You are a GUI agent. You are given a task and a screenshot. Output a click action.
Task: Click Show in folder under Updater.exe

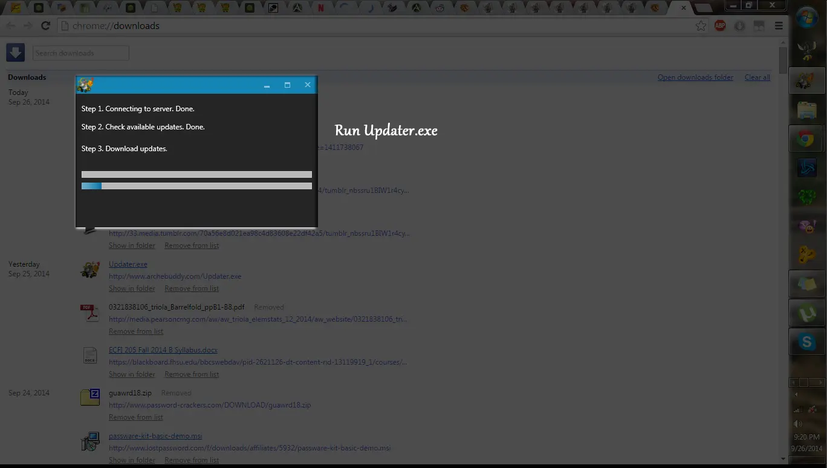[132, 288]
